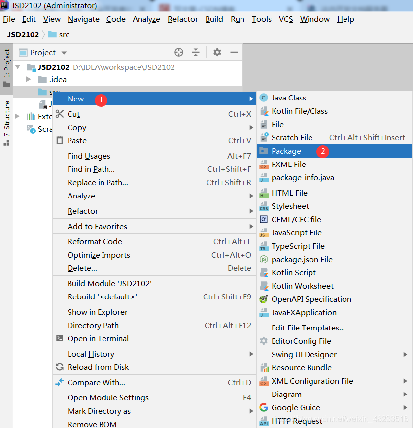
Task: Expand the External Libraries node arrow
Action: coord(17,116)
